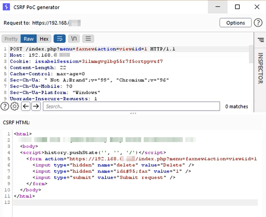This screenshot has height=217, width=266.
Task: Click the three-dot pane divider handle
Action: 133,113
